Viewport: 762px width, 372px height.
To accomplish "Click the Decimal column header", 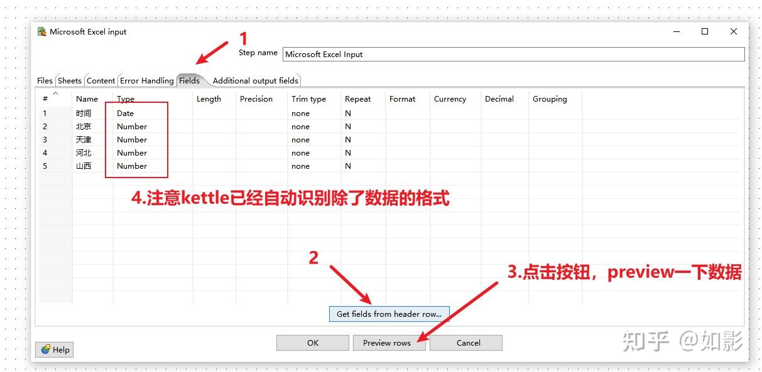I will click(x=499, y=98).
